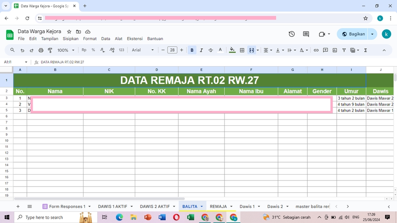
Task: Open filter views dropdown
Action: [355, 50]
